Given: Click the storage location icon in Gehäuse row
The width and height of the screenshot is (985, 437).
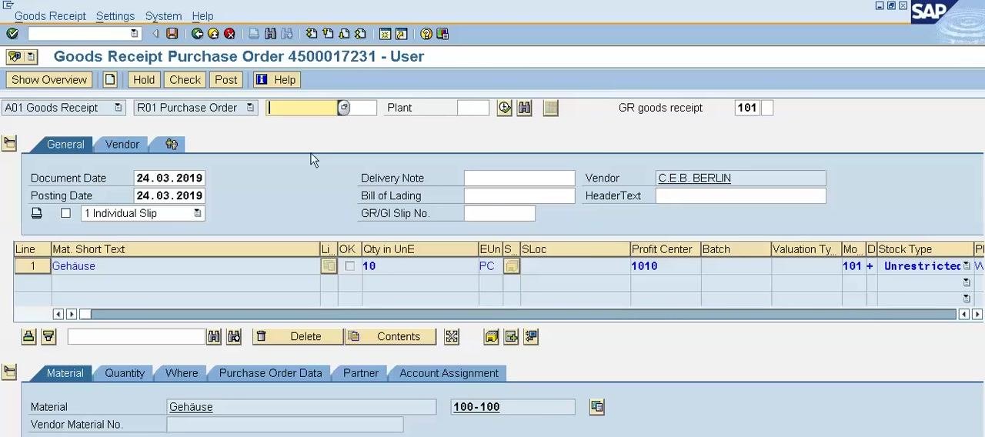Looking at the screenshot, I should click(x=512, y=266).
